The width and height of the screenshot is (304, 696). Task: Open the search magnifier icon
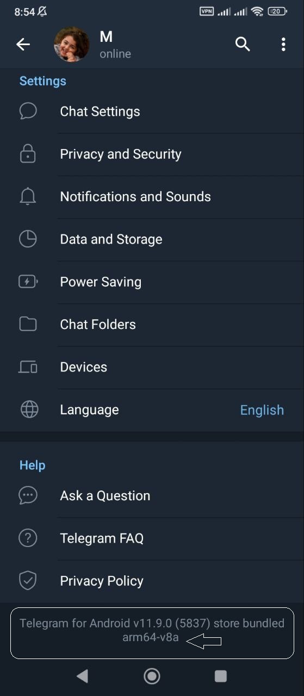243,45
